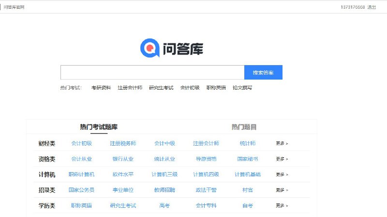Open 软件水平 in the 计算机 row
The height and width of the screenshot is (217, 387).
[123, 175]
